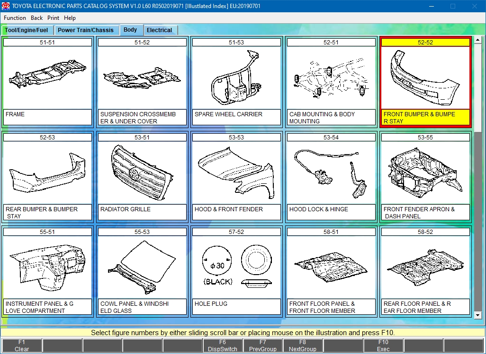Click the CAB MOUNTING & BODY MOUNTING caption
The height and width of the screenshot is (354, 486).
pos(322,118)
